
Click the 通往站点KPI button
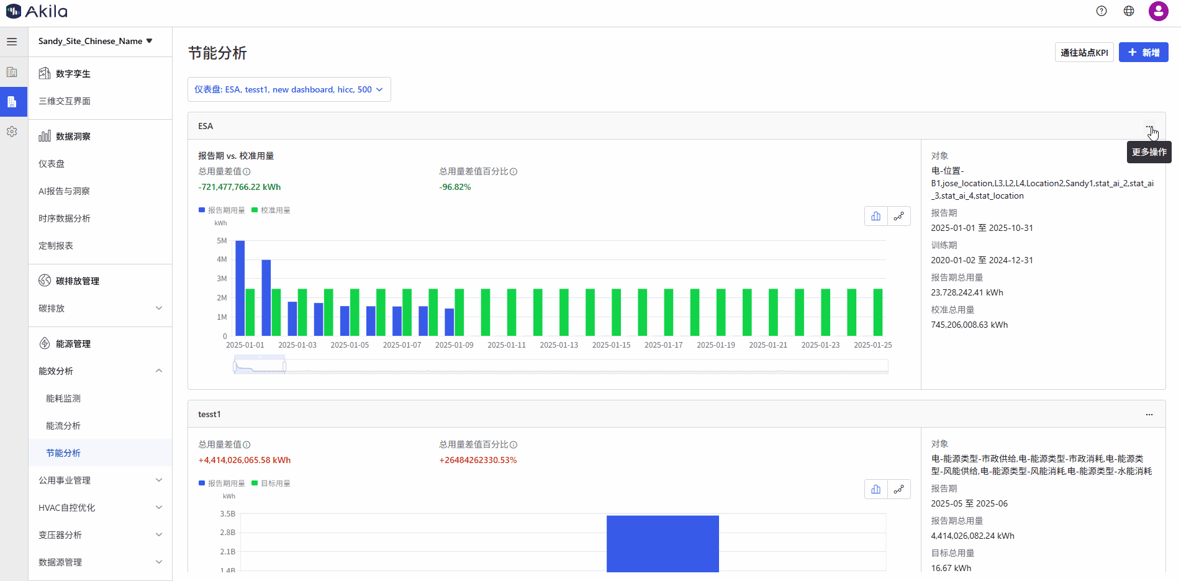point(1084,53)
